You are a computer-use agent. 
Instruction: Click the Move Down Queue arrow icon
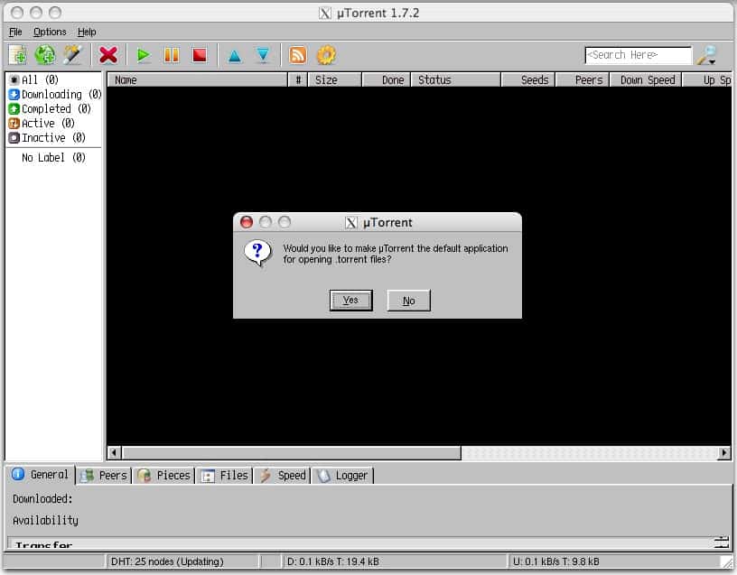(x=263, y=55)
